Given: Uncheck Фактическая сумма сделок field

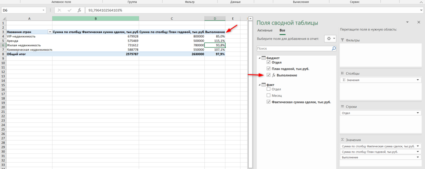Looking at the screenshot, I should (x=268, y=102).
